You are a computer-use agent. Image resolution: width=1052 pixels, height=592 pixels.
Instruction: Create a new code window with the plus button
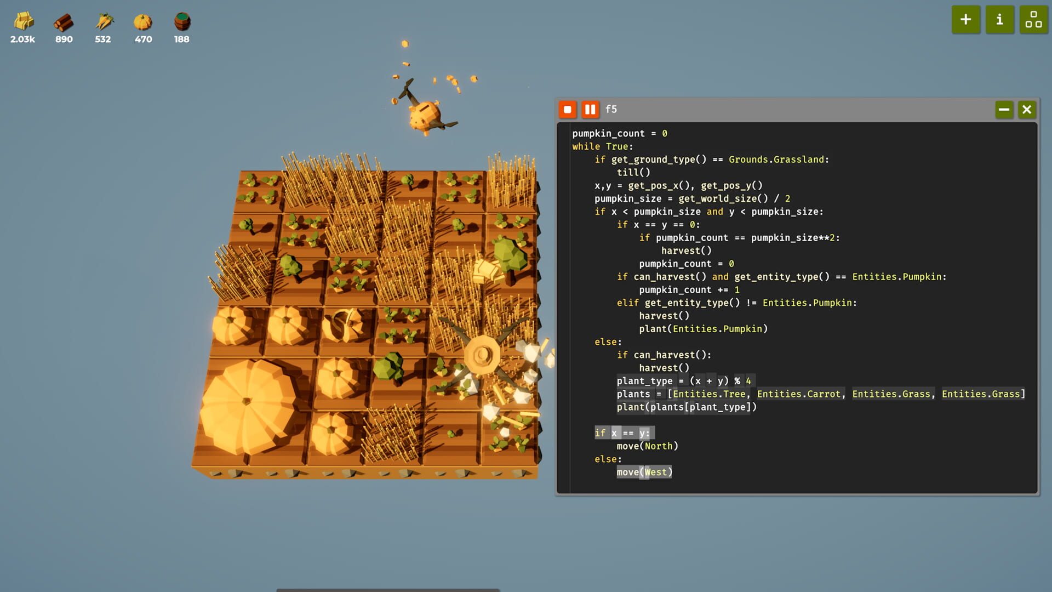tap(965, 20)
